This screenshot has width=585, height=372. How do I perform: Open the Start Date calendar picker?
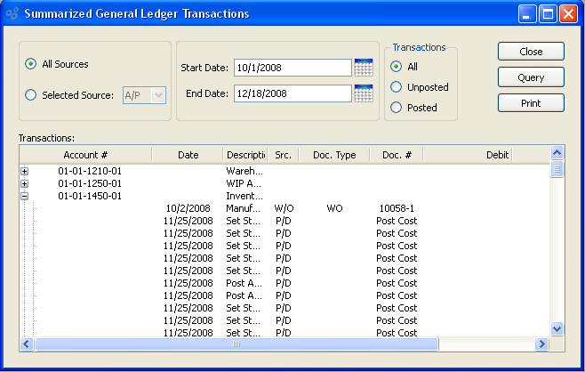(363, 68)
